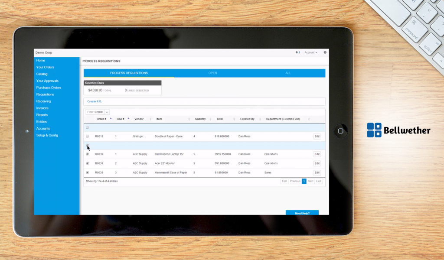Switch to the ALL tab
Image resolution: width=444 pixels, height=260 pixels.
(288, 73)
